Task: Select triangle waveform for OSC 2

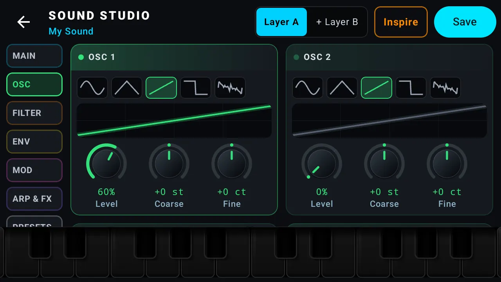Action: [342, 88]
